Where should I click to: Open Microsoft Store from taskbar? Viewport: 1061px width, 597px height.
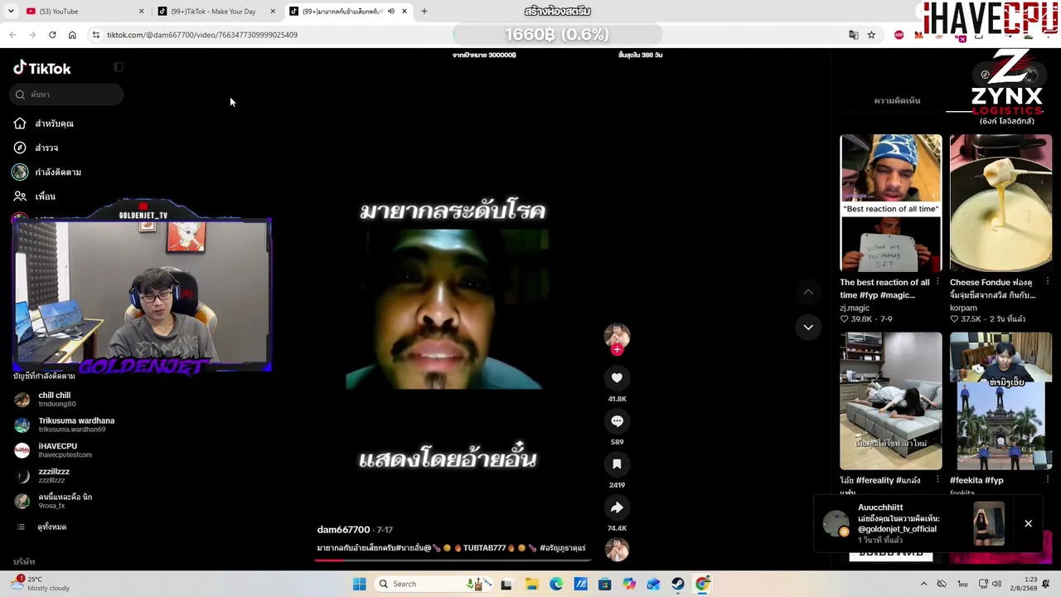pos(605,584)
